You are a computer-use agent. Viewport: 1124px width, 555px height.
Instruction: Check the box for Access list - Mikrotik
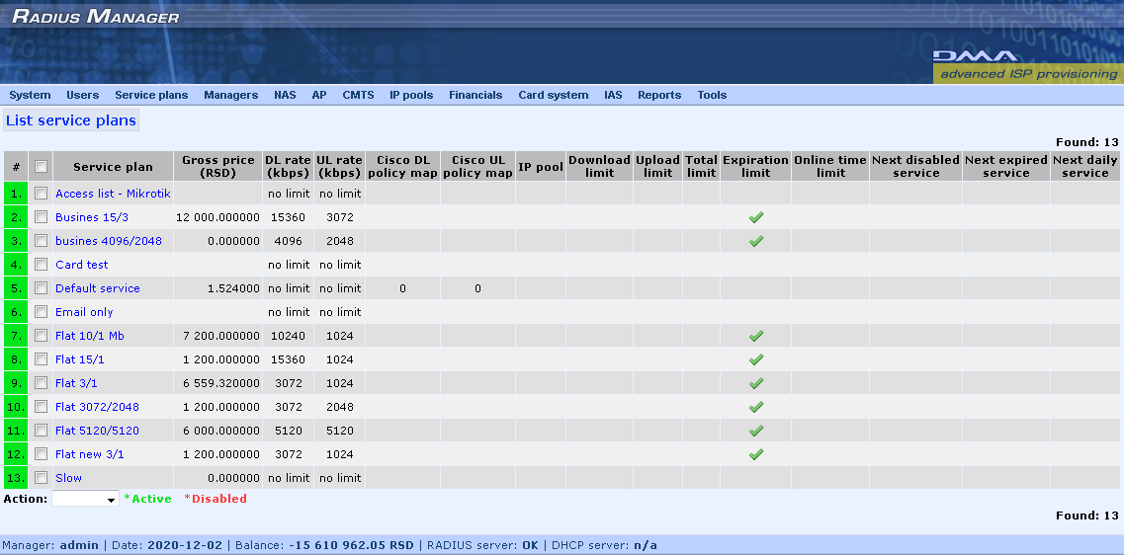41,193
